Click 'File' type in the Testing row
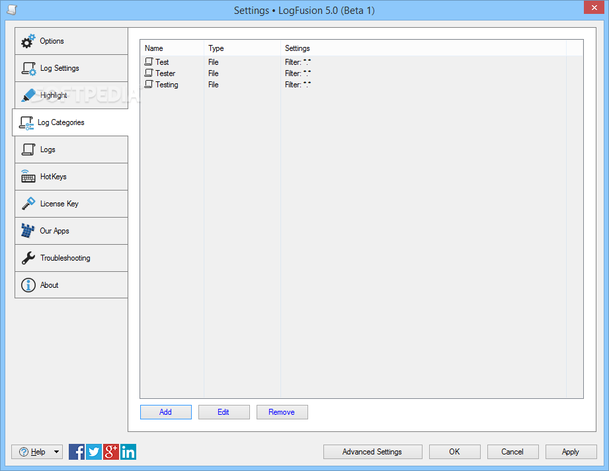The width and height of the screenshot is (609, 471). pyautogui.click(x=213, y=84)
